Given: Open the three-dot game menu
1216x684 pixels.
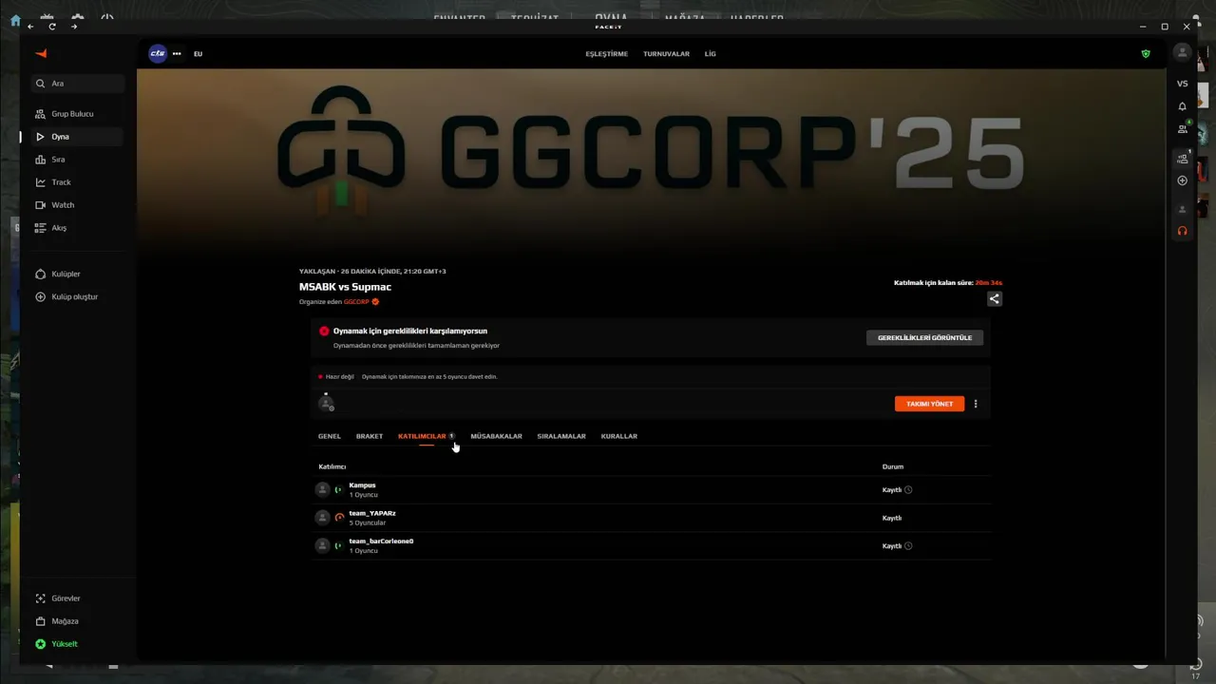Looking at the screenshot, I should tap(177, 53).
